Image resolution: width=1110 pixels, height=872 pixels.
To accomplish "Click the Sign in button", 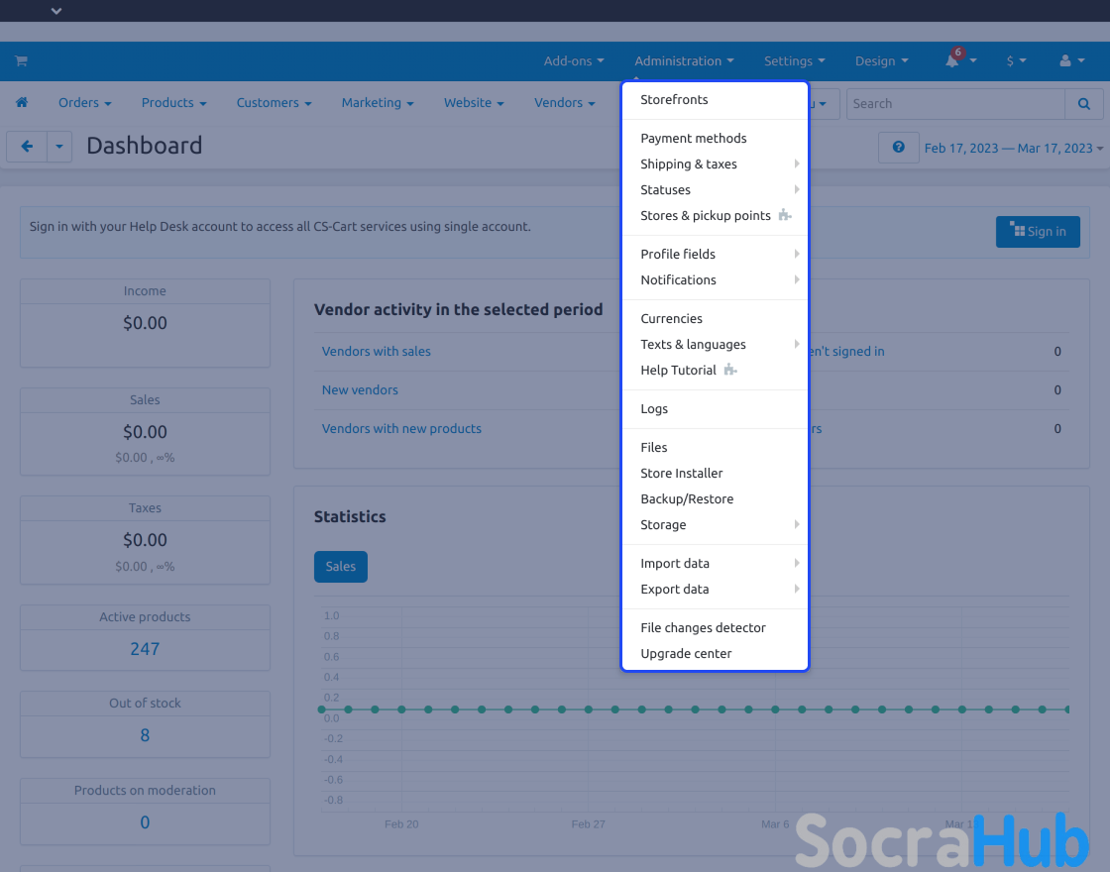I will click(1037, 232).
